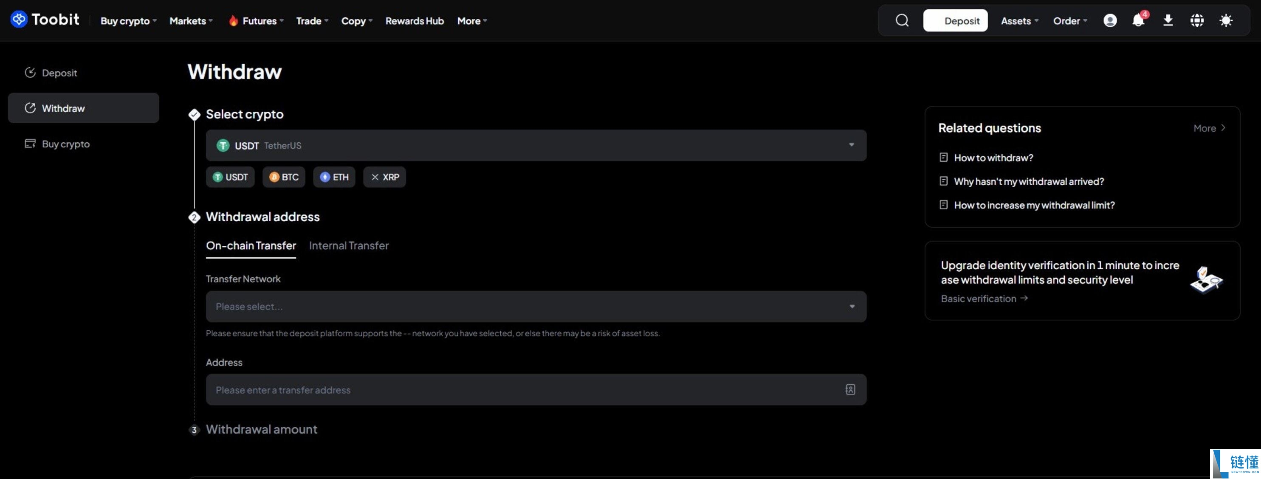1261x479 pixels.
Task: Choose the XRP quick-select chip
Action: [384, 177]
